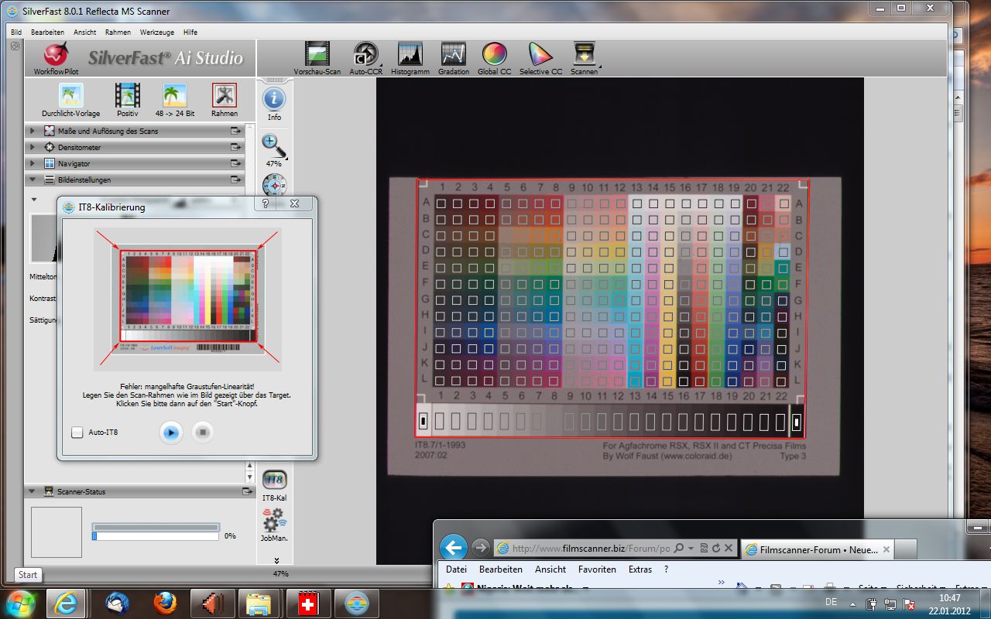Undock the Bildeinstellungen panel

coord(235,180)
